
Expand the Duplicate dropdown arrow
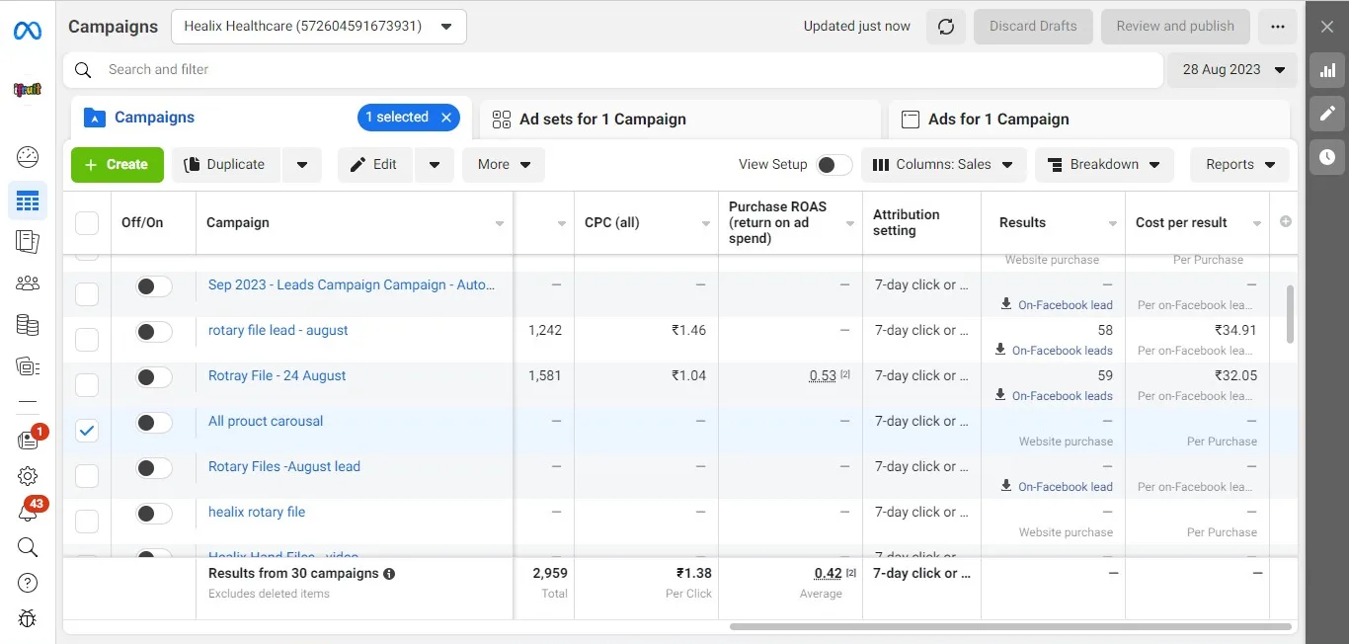coord(302,165)
